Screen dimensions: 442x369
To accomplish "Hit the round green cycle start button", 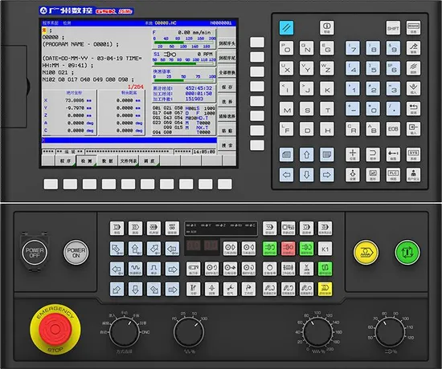I will coord(407,253).
